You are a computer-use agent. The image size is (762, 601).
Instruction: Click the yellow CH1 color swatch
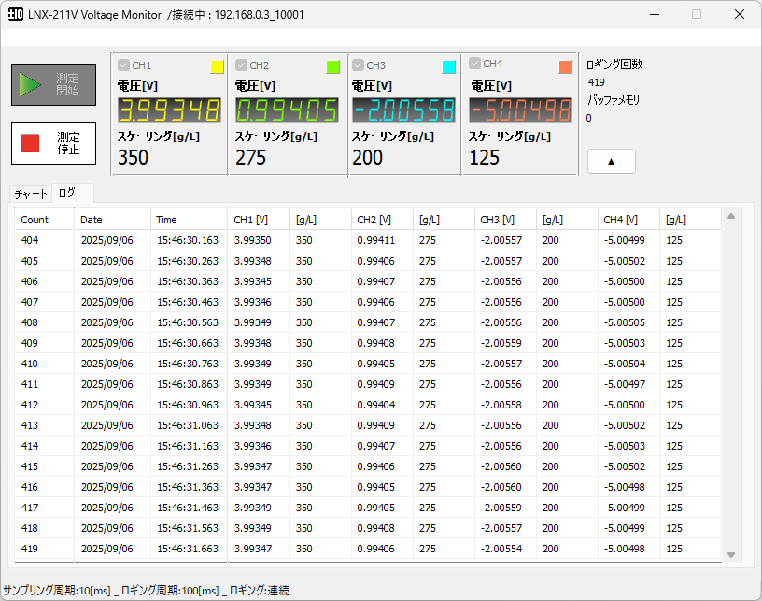pos(217,67)
